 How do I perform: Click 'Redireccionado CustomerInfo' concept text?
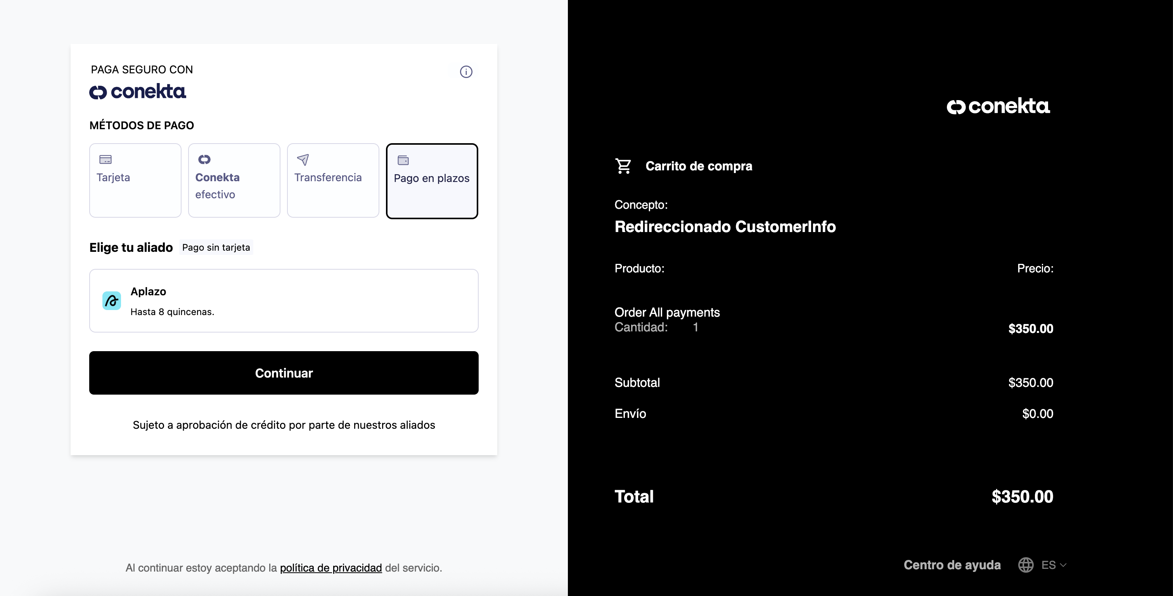pos(725,227)
